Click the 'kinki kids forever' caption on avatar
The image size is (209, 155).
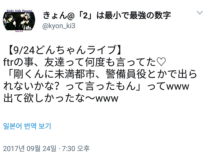click(x=19, y=10)
